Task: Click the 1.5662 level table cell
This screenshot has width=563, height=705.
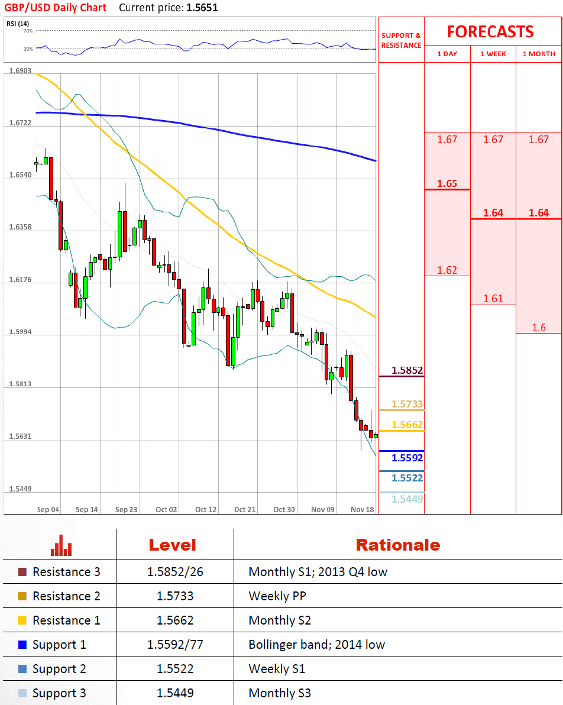Action: [175, 620]
